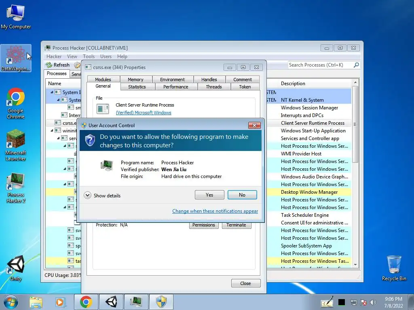Switch to the Processes tab
Screen dimensions: 414x310
[x=57, y=73]
